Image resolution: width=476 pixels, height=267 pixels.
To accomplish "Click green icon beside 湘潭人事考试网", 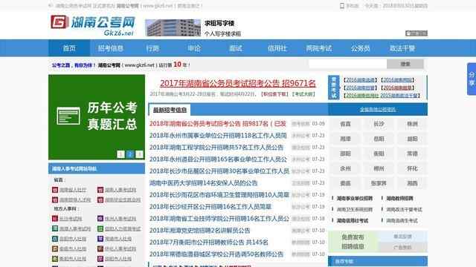I will 55,228.
